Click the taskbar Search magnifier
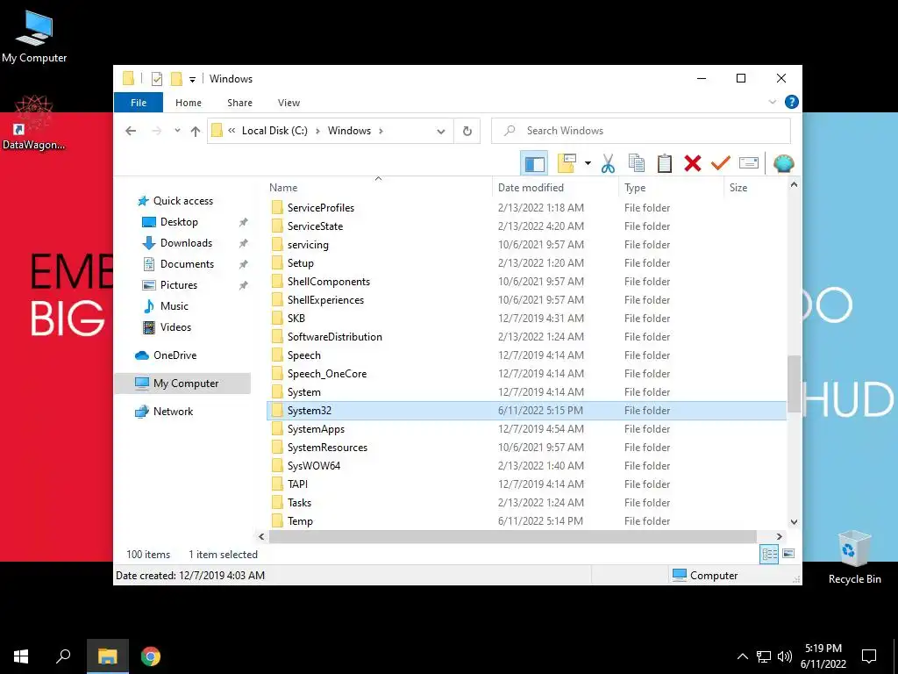Screen dimensions: 898x674 pos(63,656)
